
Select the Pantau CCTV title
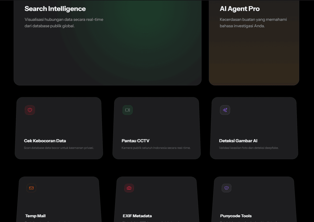point(135,141)
